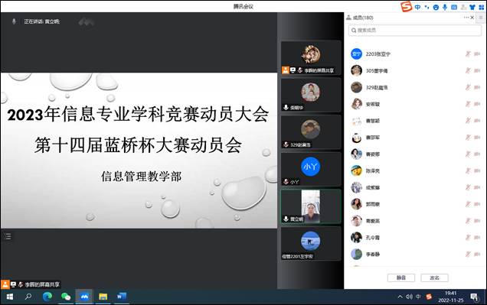
Task: Click the sidebar toggle icon beside the X
Action: (481, 18)
